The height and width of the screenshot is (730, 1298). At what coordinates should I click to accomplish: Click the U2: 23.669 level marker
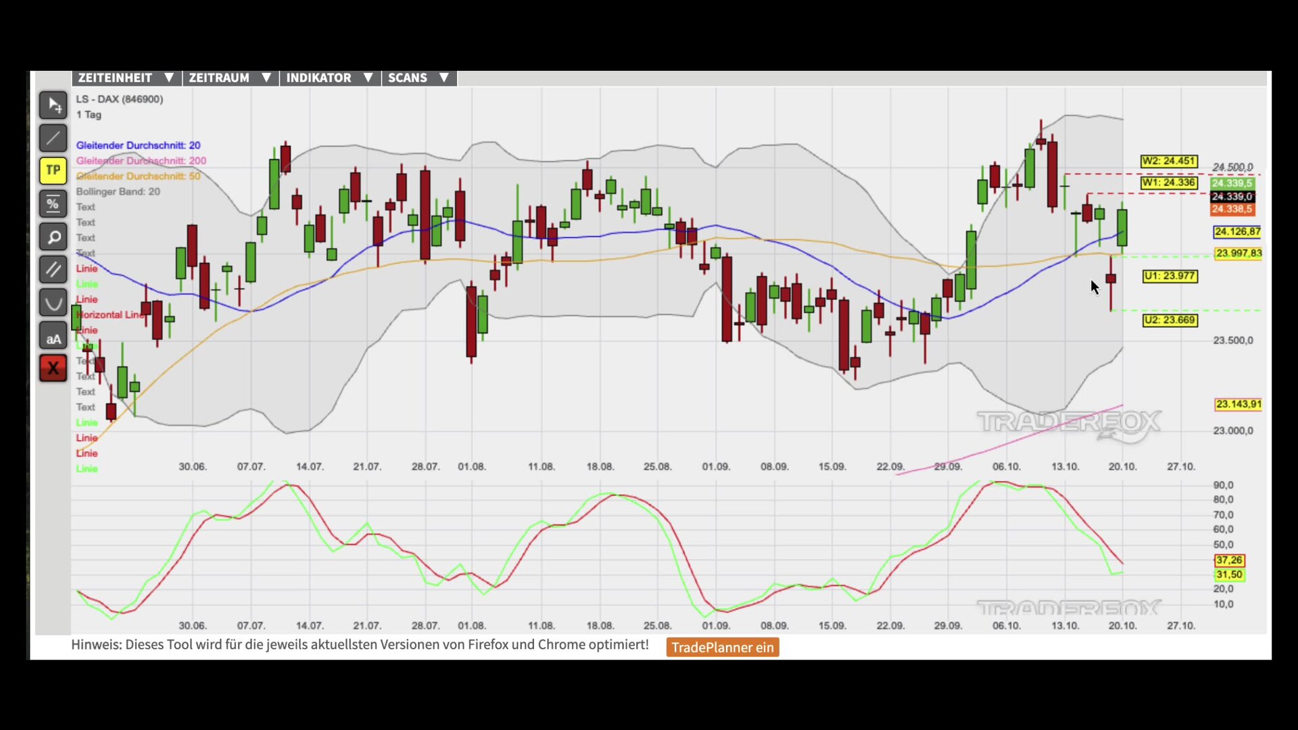point(1170,320)
